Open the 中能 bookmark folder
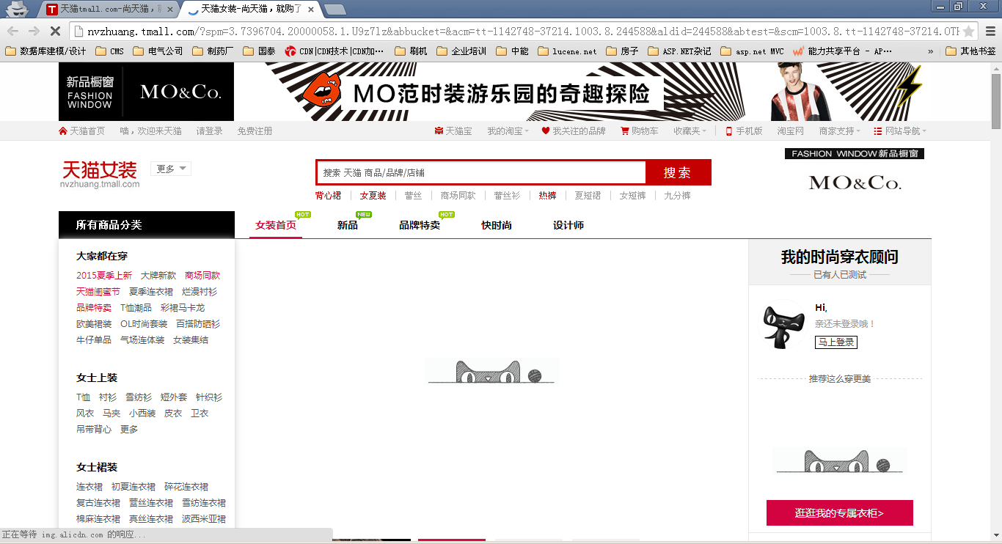Image resolution: width=1002 pixels, height=544 pixels. (513, 51)
